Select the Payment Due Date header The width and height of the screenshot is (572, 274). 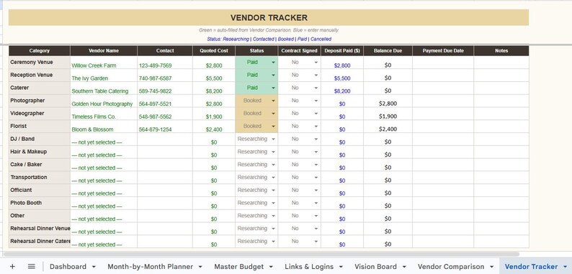[x=443, y=50]
